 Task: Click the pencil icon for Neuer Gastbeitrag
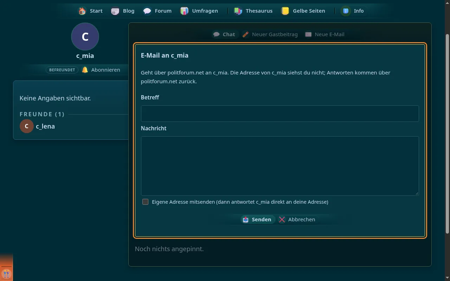pos(246,34)
